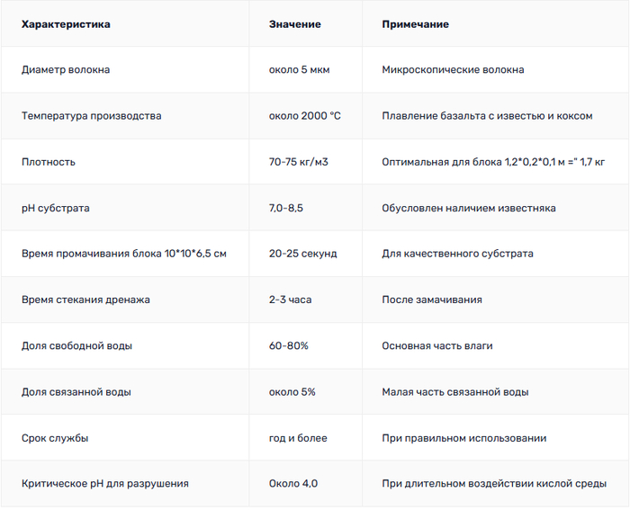
Task: Click the "20-25 секунд" value
Action: (302, 254)
